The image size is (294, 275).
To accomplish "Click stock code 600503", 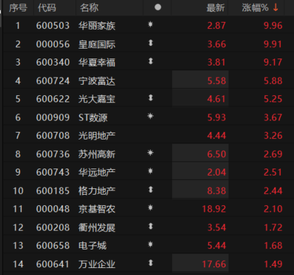I will (53, 25).
